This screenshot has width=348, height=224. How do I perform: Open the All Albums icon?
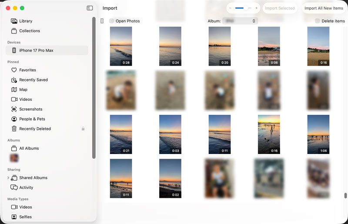(x=14, y=148)
